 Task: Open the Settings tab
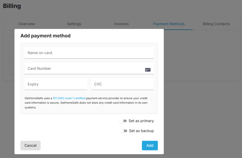pos(74,24)
